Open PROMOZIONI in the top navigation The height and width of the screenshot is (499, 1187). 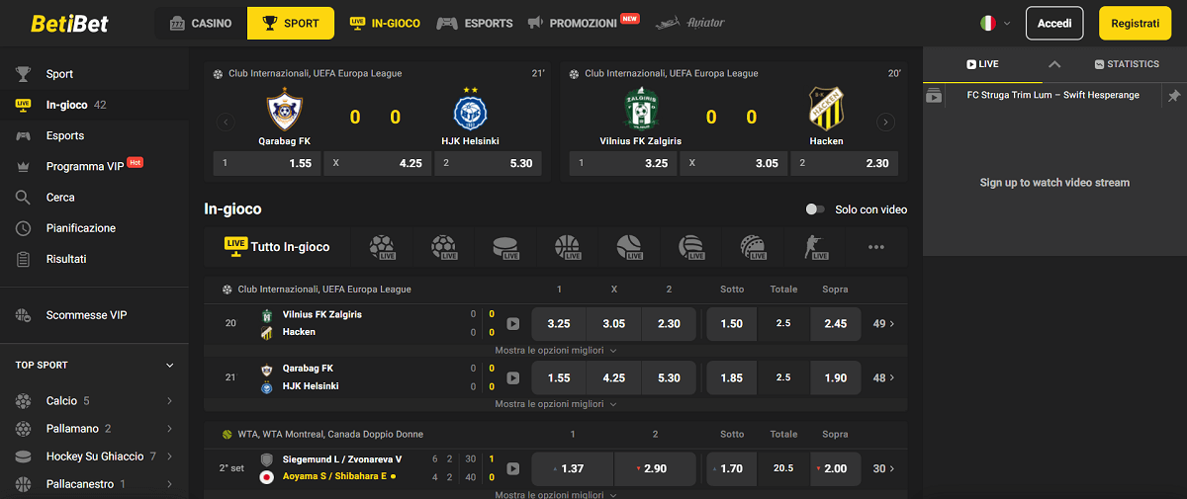tap(584, 23)
